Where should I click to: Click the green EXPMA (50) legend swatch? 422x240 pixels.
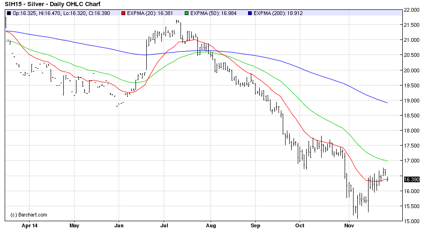(x=186, y=13)
